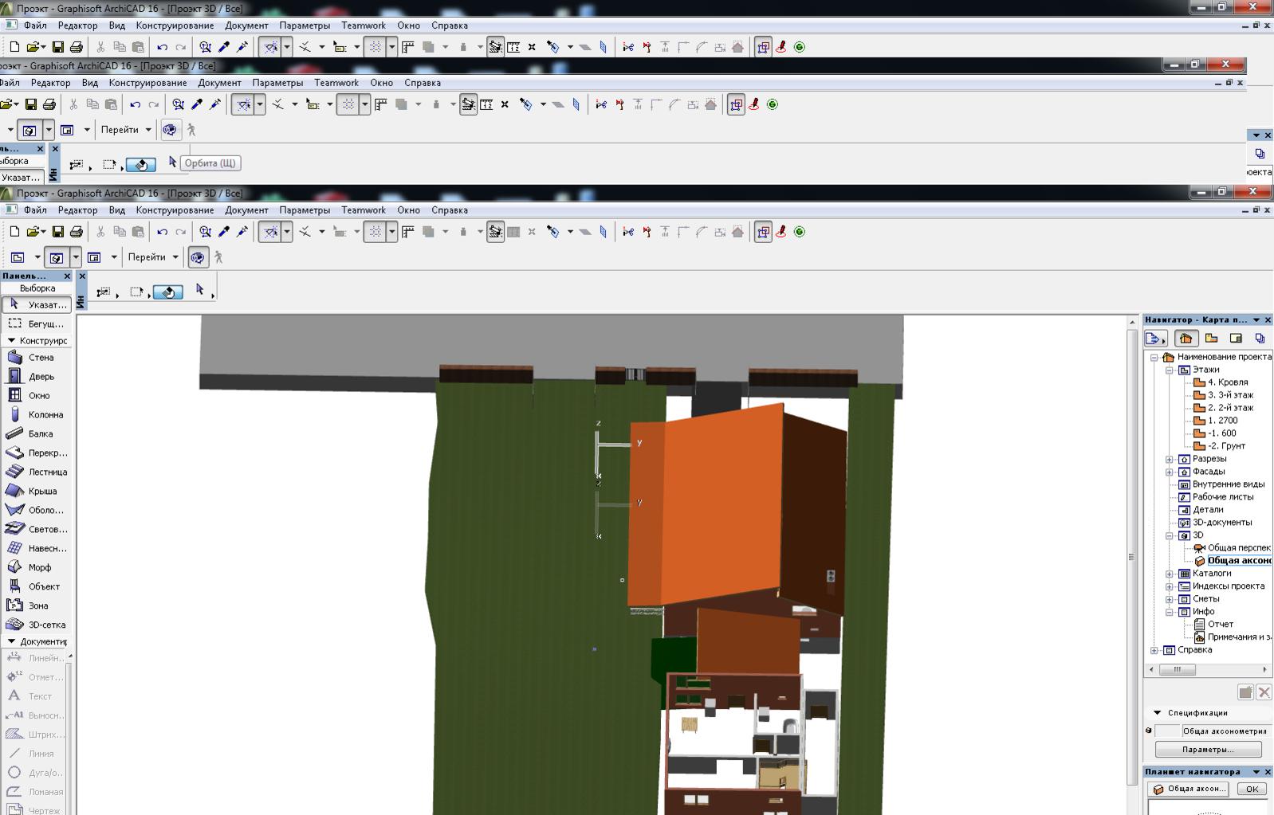
Task: Select the Светов… (Skylight) tool
Action: (37, 530)
